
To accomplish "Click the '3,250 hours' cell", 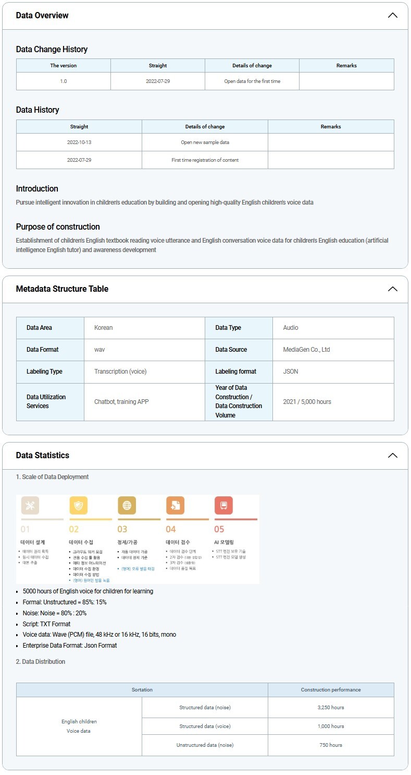I will pyautogui.click(x=331, y=708).
